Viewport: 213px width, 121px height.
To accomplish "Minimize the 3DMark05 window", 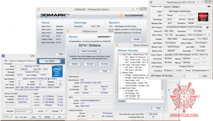I will [133, 9].
